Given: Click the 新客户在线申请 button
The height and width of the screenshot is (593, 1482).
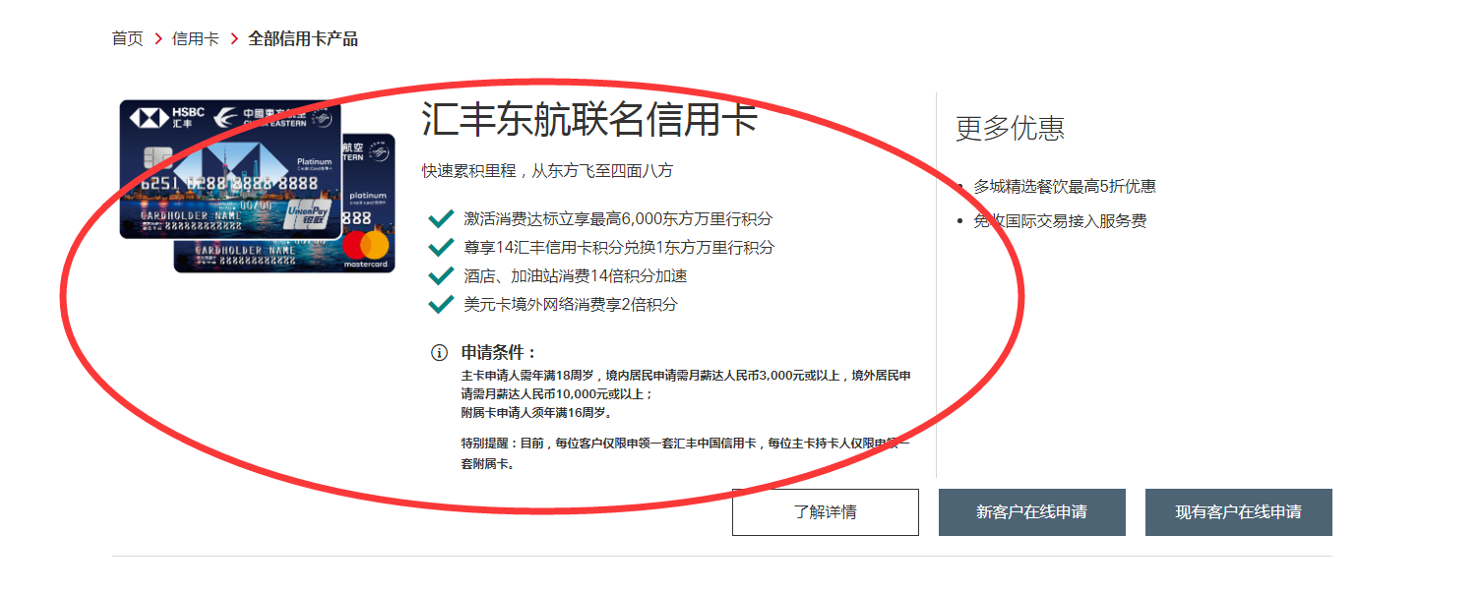Looking at the screenshot, I should pyautogui.click(x=1031, y=512).
